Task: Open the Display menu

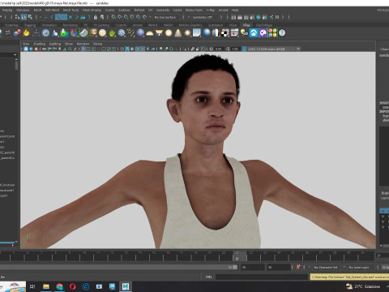Action: tap(7, 10)
